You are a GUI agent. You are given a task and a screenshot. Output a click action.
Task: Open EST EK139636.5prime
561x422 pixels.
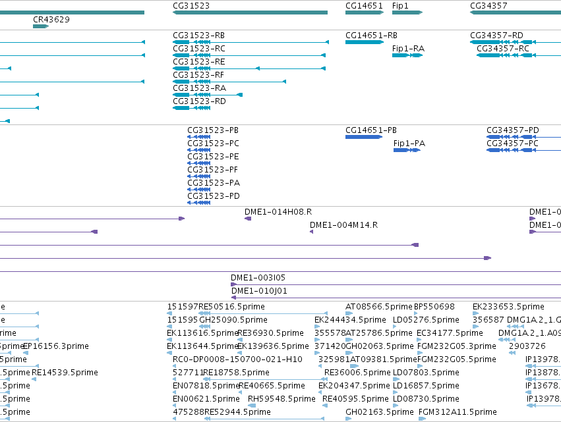(x=273, y=346)
